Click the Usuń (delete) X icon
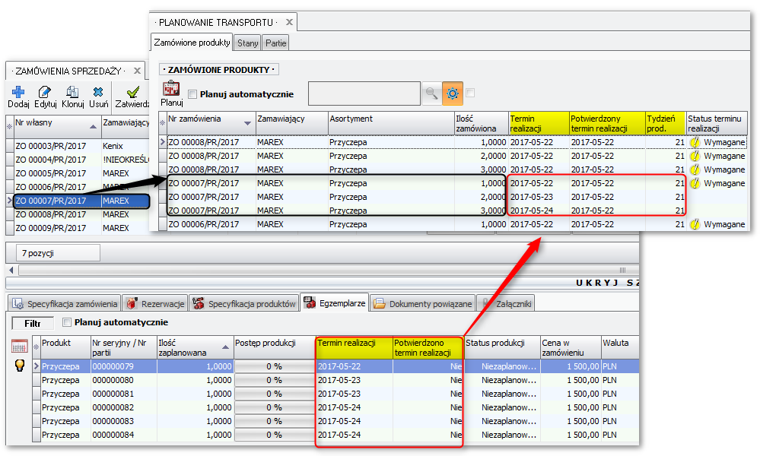The image size is (760, 456). [98, 93]
